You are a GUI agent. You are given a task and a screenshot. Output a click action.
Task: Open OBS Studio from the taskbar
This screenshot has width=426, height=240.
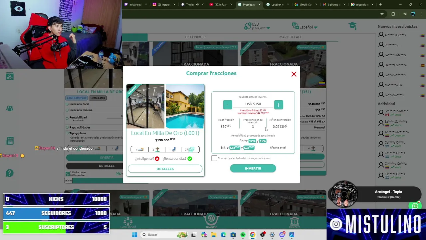(x=263, y=235)
